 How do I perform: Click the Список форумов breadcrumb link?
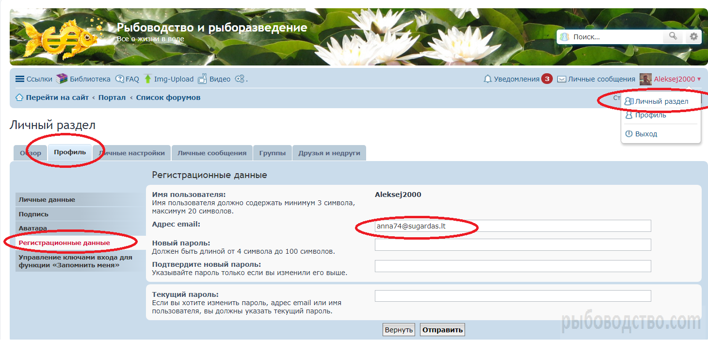click(168, 98)
